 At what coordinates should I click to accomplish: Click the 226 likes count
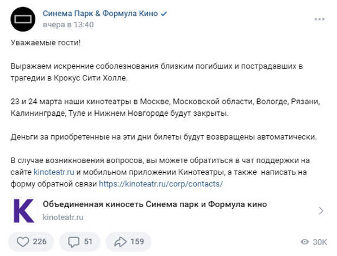(40, 242)
